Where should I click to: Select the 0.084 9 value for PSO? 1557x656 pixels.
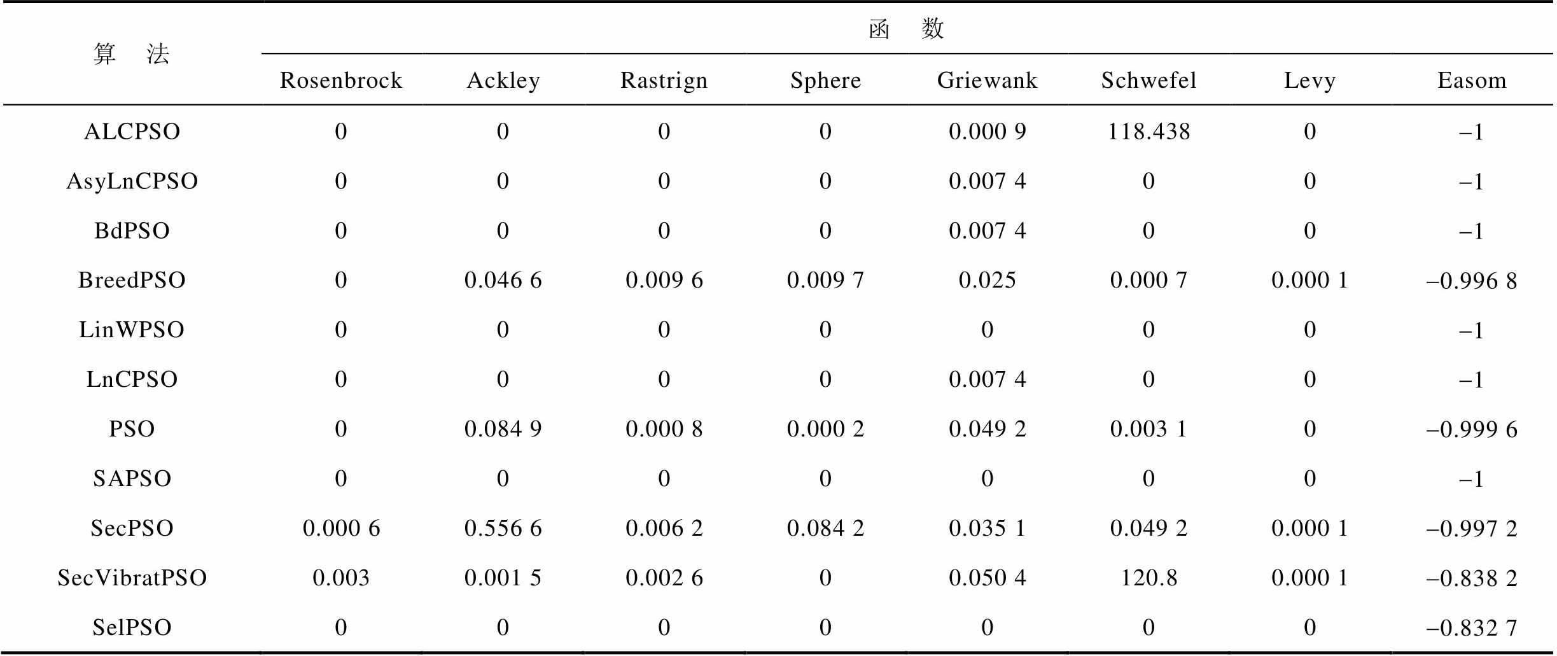click(503, 429)
